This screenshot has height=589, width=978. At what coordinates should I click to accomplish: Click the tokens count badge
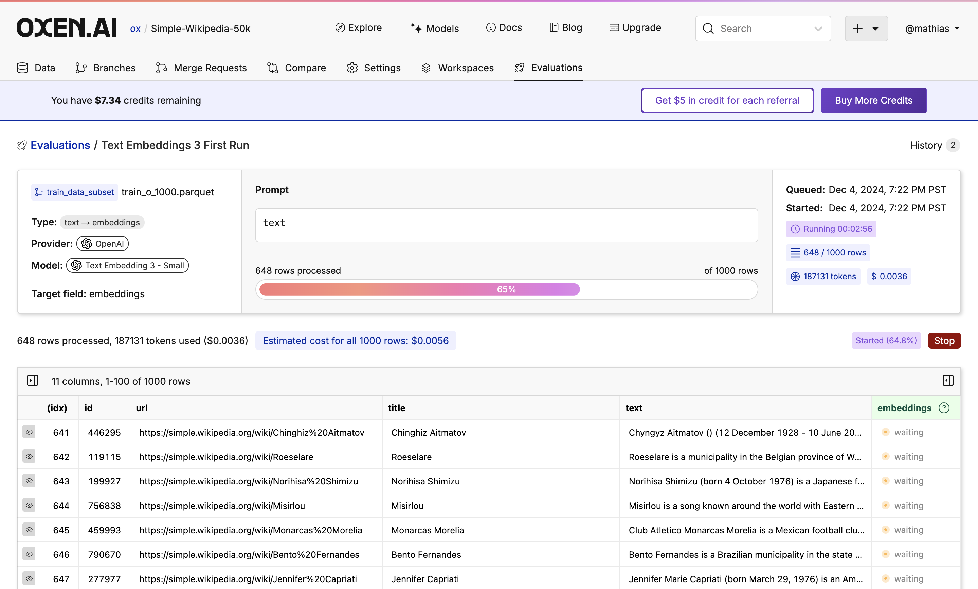823,277
